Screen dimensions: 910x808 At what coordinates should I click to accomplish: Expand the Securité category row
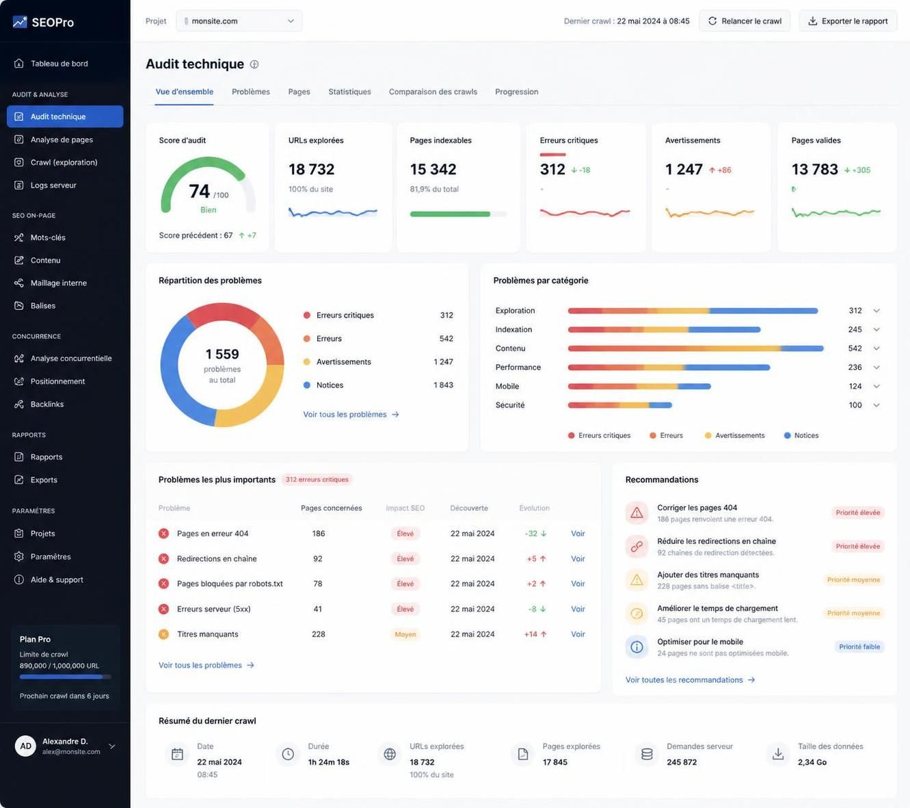pos(876,405)
